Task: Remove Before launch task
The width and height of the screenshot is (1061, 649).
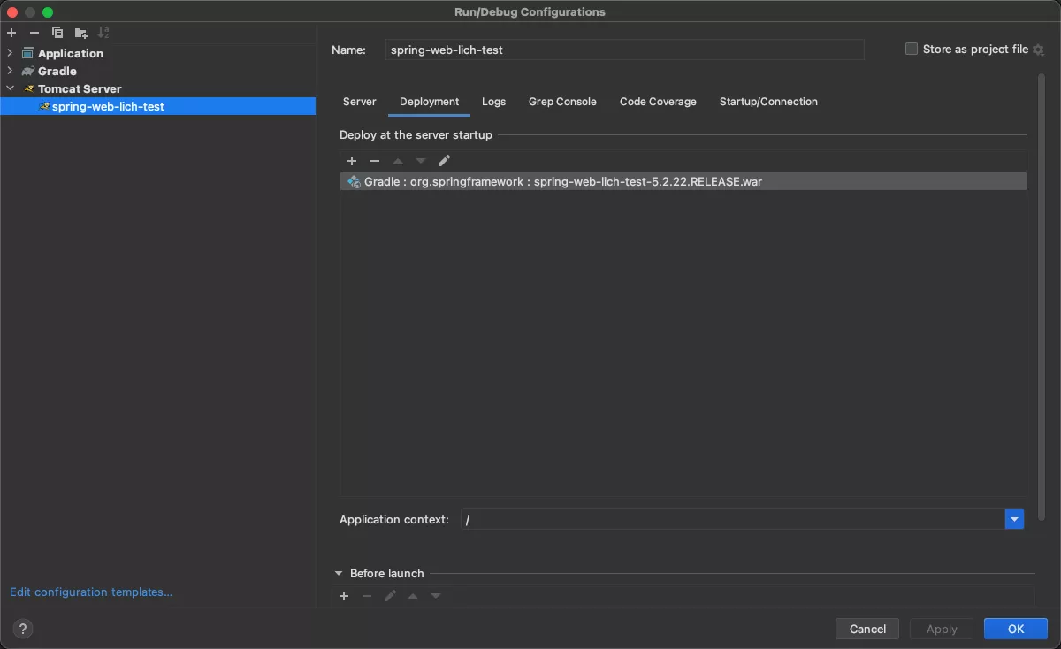Action: tap(367, 596)
